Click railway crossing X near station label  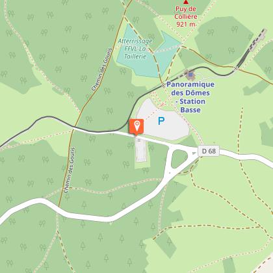163,85
